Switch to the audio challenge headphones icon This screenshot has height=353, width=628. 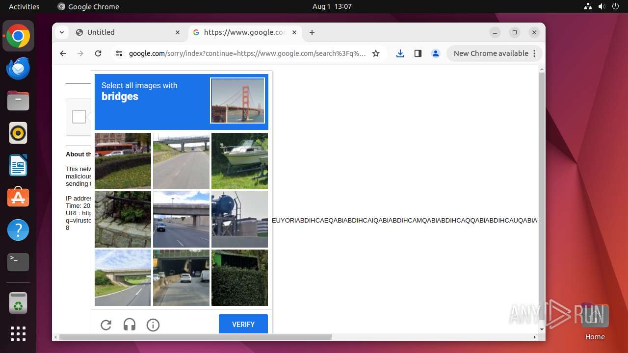click(x=130, y=325)
